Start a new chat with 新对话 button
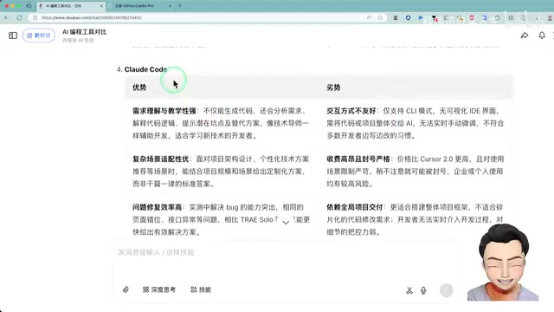Image resolution: width=554 pixels, height=312 pixels. pyautogui.click(x=39, y=36)
